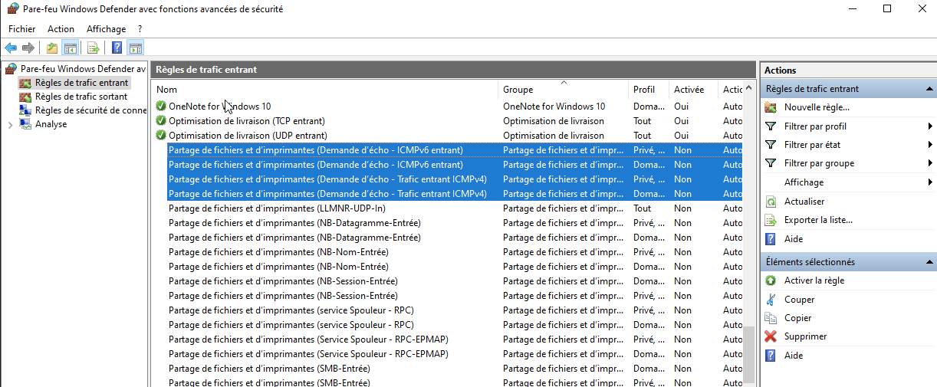Enable the selected rule with Activer la règle
Viewport: 937px width, 387px height.
point(814,280)
